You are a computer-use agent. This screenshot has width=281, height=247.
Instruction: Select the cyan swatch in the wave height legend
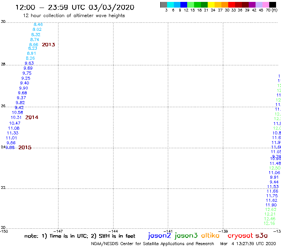point(170,5)
